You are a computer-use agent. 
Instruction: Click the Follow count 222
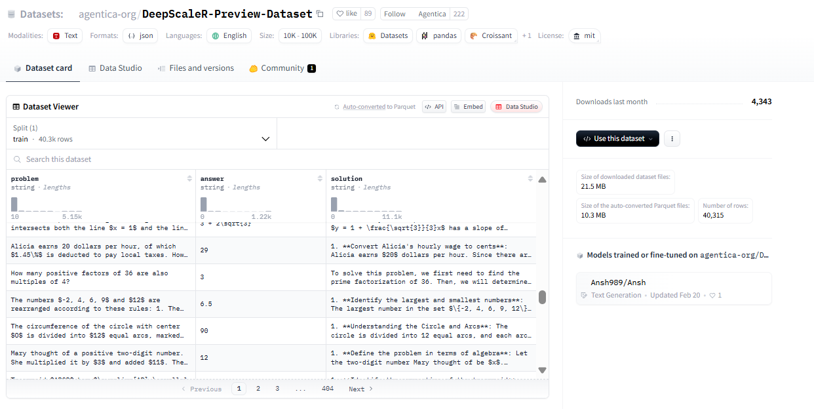(x=459, y=14)
